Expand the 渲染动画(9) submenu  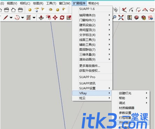(92, 59)
